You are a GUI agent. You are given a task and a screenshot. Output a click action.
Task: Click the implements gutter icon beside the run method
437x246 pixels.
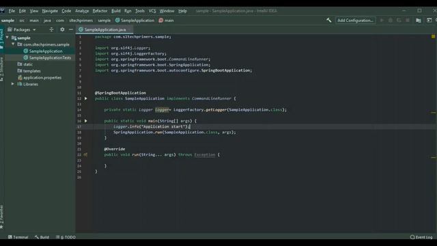pyautogui.click(x=85, y=154)
